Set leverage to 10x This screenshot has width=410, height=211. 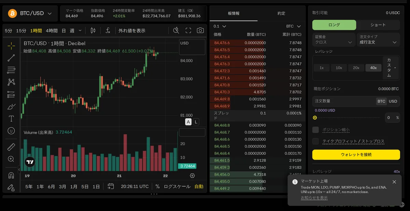pos(339,68)
